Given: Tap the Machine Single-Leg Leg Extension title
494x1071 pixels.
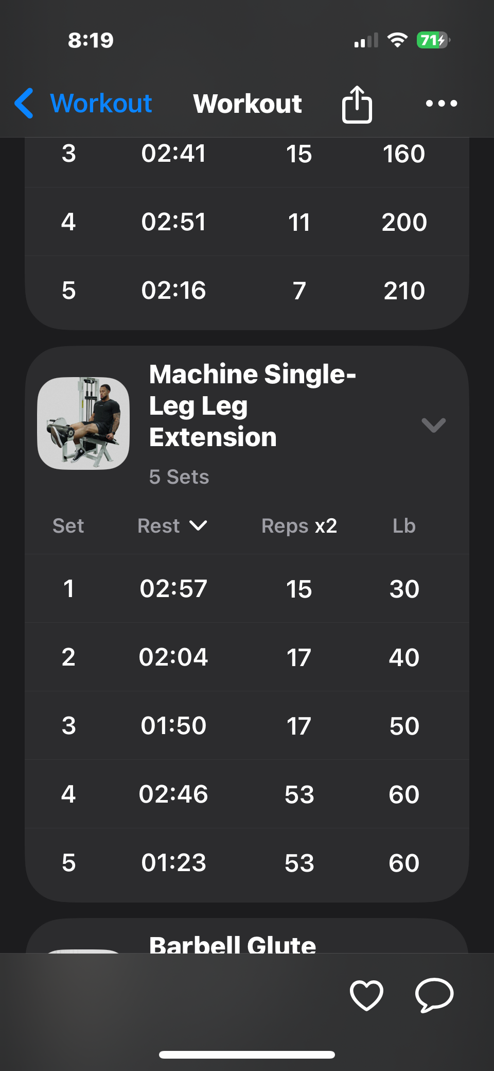Looking at the screenshot, I should click(252, 405).
